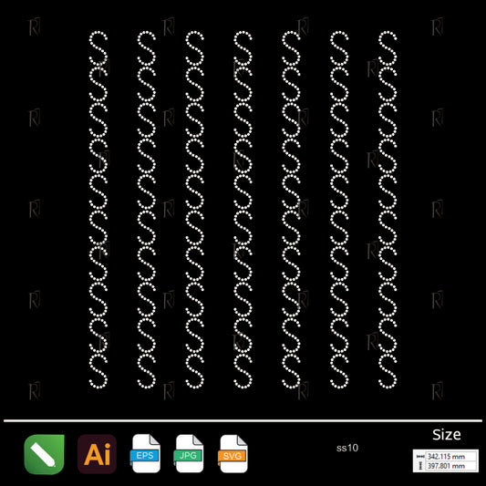Select the leftmost rhinestone S column
486x486 pixels.
point(98,210)
